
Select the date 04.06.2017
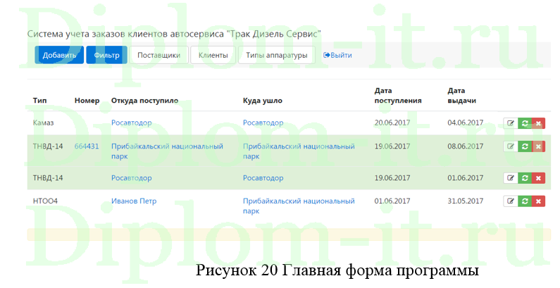(466, 123)
